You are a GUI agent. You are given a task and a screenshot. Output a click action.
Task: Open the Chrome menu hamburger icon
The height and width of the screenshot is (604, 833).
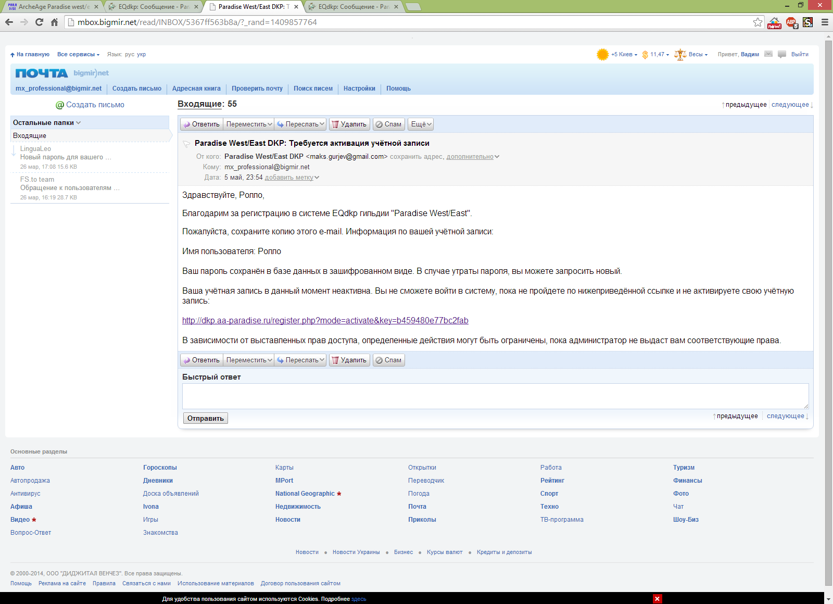pos(825,22)
